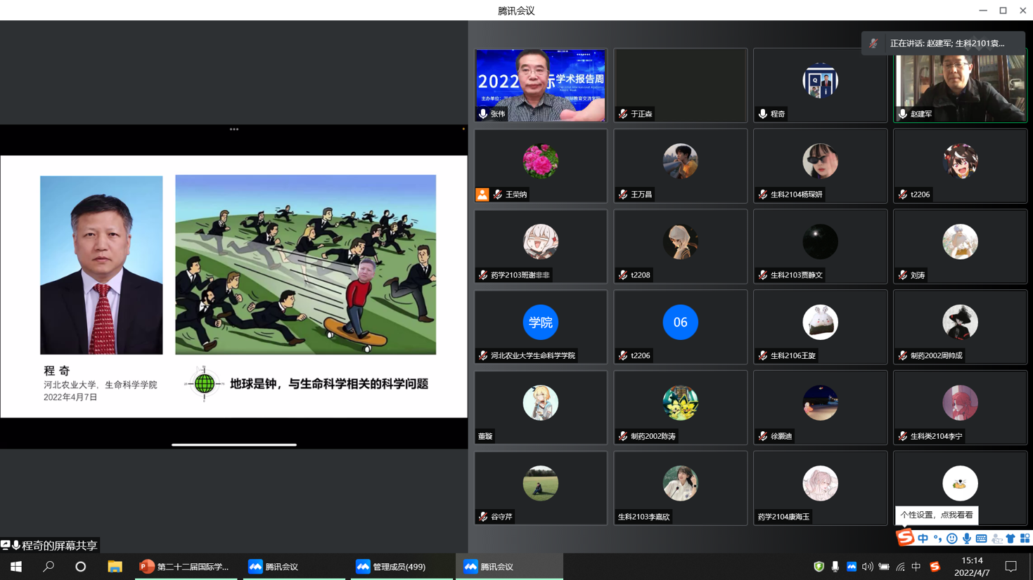This screenshot has width=1033, height=580.
Task: Open the Windows Start menu
Action: [15, 567]
